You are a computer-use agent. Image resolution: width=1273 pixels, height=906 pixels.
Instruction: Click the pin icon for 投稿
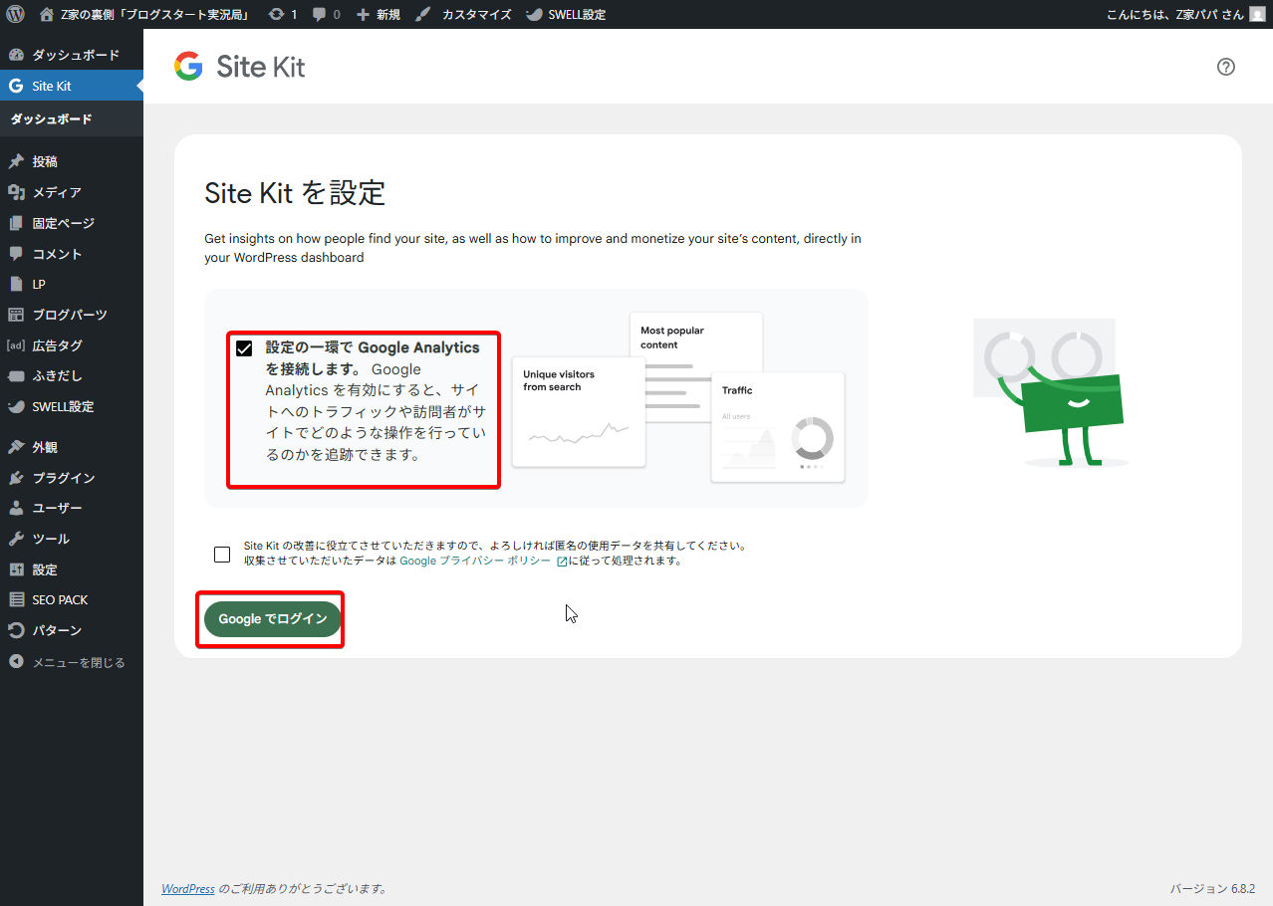click(x=16, y=161)
